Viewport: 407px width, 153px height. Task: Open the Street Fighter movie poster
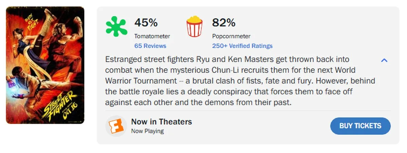coord(45,65)
